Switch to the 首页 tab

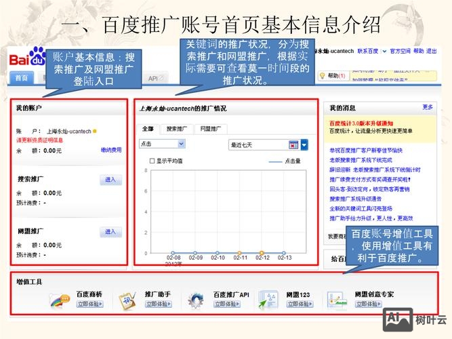(22, 78)
